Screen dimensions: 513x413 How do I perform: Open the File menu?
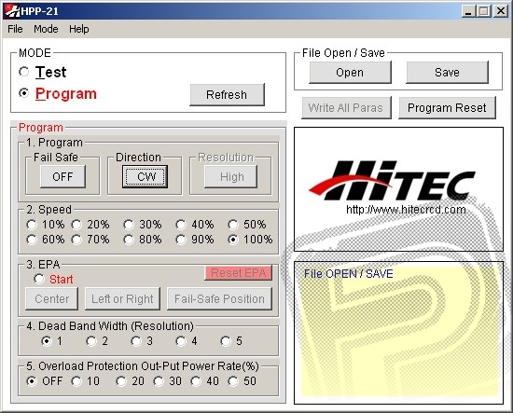pyautogui.click(x=15, y=29)
